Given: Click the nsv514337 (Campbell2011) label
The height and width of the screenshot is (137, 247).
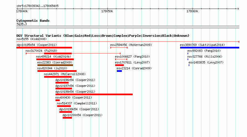Looking at the screenshot, I should 77,103.
